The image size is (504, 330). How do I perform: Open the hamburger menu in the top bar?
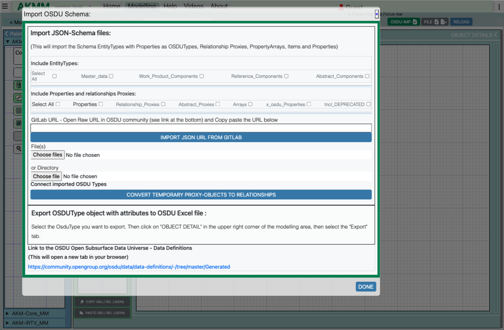(x=5, y=7)
